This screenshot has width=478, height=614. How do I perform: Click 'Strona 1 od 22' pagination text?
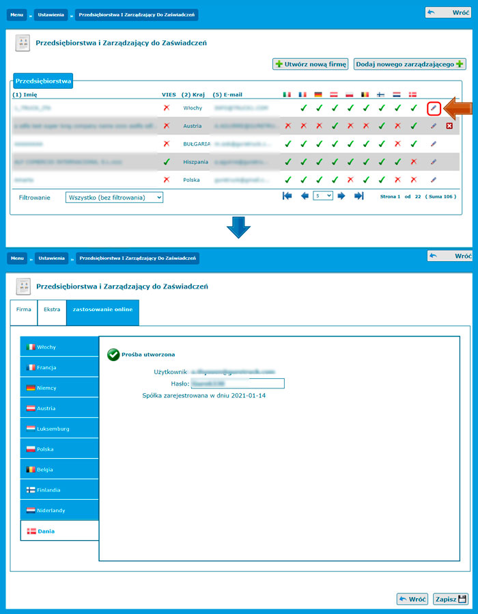point(400,196)
